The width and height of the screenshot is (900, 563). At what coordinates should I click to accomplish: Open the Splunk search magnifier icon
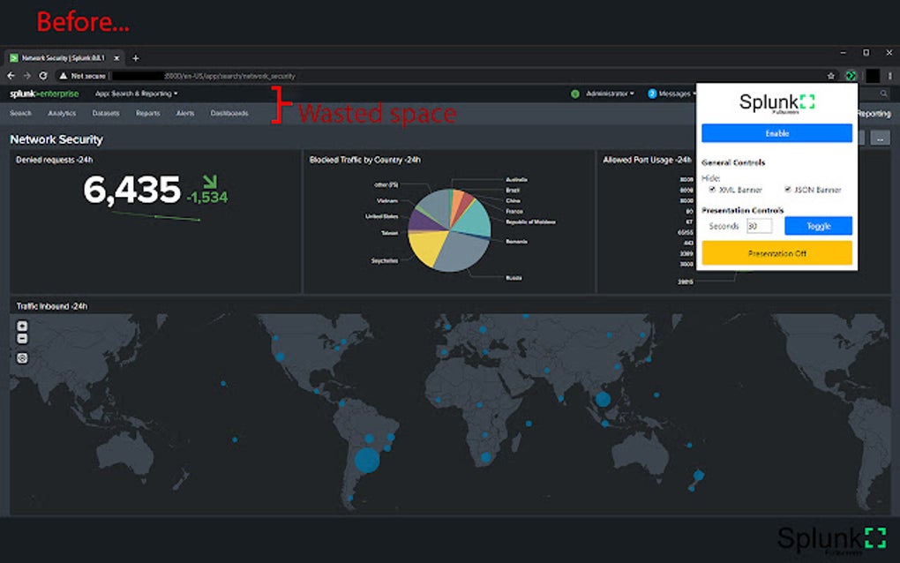pos(884,92)
